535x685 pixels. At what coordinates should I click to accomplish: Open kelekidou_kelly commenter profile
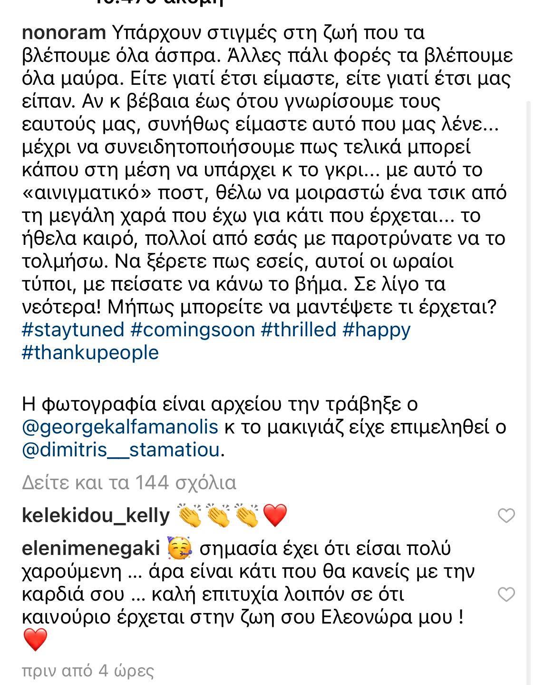point(96,516)
